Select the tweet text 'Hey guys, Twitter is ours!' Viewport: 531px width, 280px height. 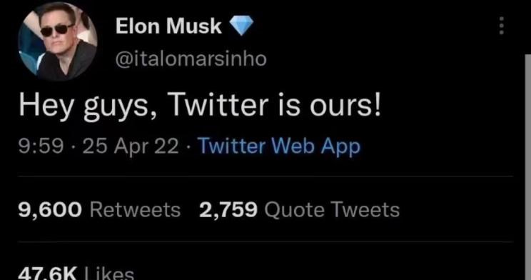click(200, 106)
